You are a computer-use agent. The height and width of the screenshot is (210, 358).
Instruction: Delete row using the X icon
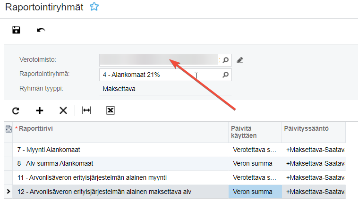tap(63, 110)
